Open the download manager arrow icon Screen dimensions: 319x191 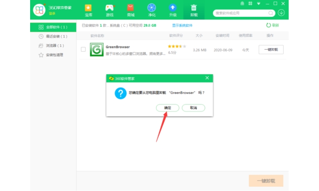click(281, 13)
